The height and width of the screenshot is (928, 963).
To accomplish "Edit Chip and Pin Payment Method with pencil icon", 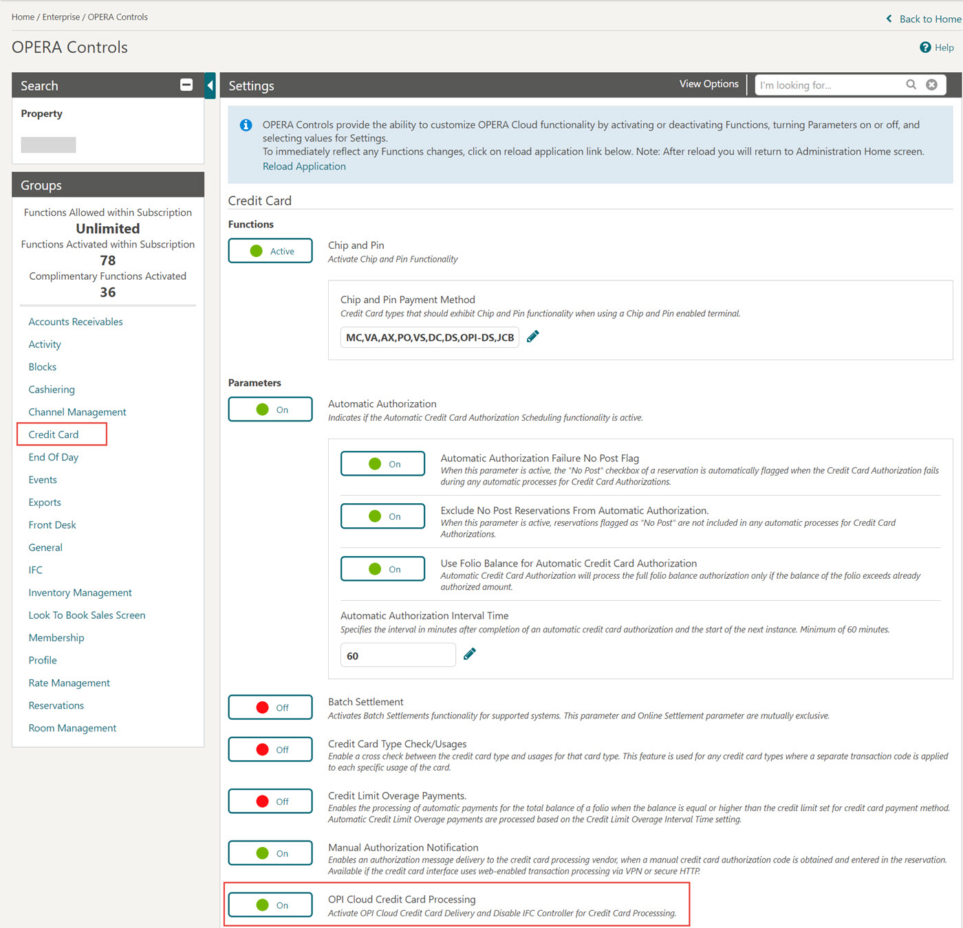I will 532,336.
